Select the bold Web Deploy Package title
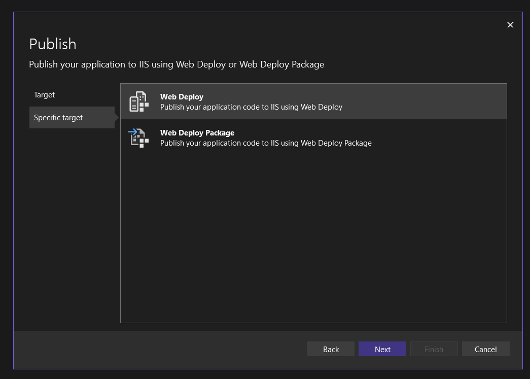 197,133
